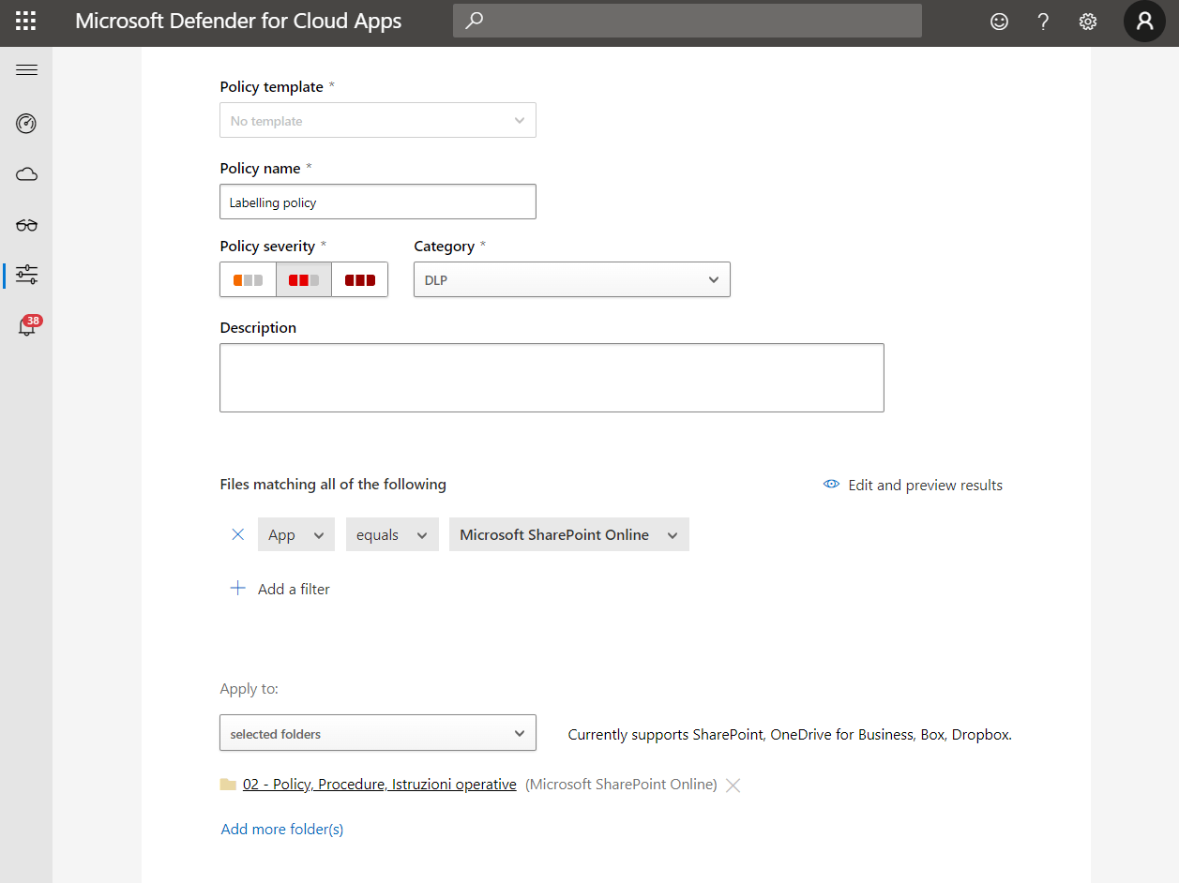The height and width of the screenshot is (883, 1179).
Task: Open the Control sliders icon in sidebar
Action: 26,275
